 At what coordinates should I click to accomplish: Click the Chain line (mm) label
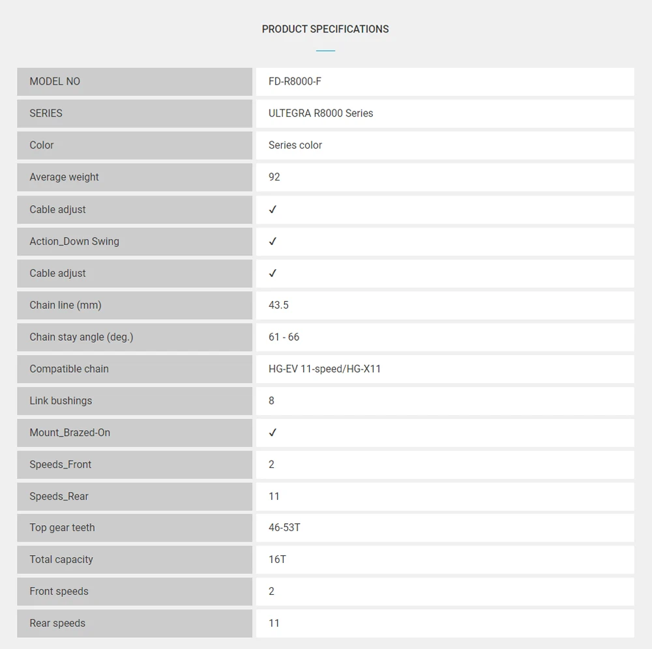(65, 305)
